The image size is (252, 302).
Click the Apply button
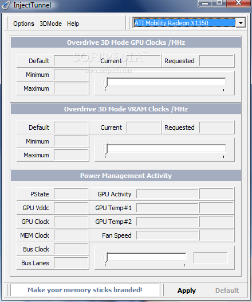tap(187, 291)
